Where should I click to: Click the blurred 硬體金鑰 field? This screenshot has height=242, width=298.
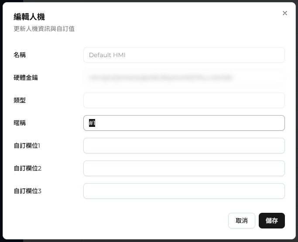[x=184, y=78]
